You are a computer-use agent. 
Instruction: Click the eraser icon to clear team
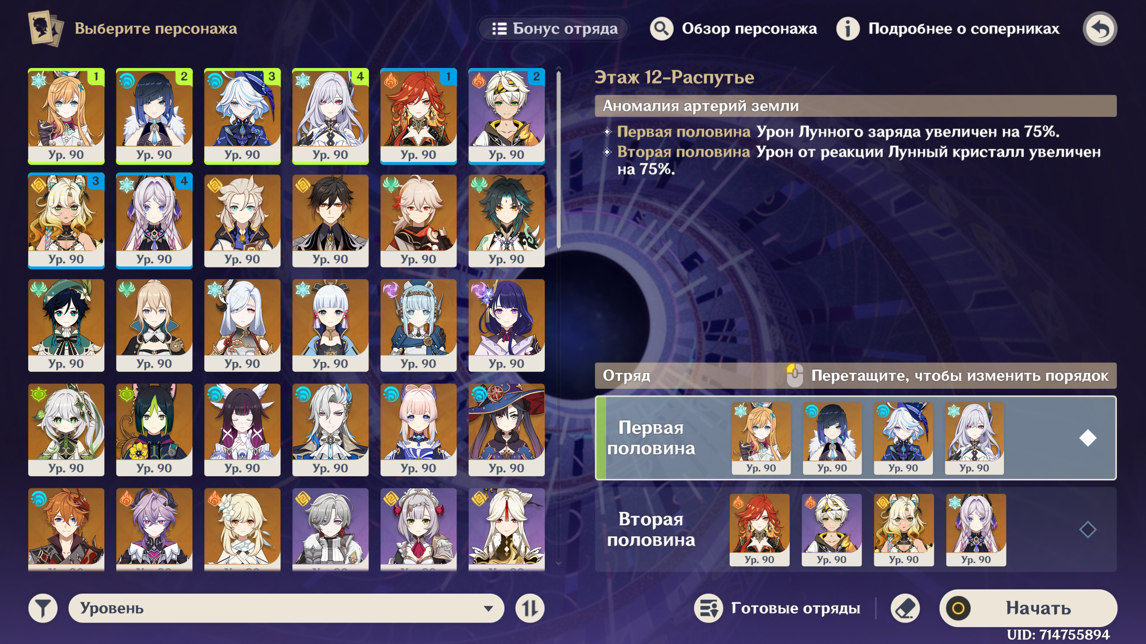pyautogui.click(x=905, y=608)
